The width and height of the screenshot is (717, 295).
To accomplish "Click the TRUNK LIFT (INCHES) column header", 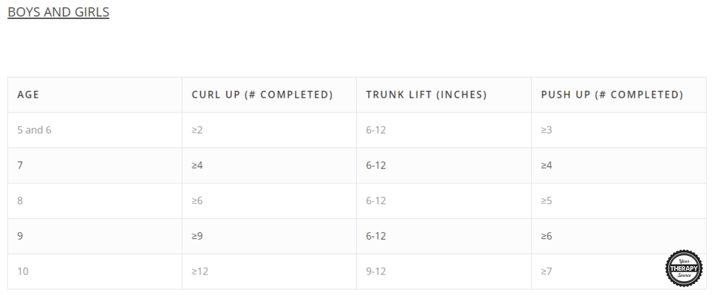I will (426, 95).
